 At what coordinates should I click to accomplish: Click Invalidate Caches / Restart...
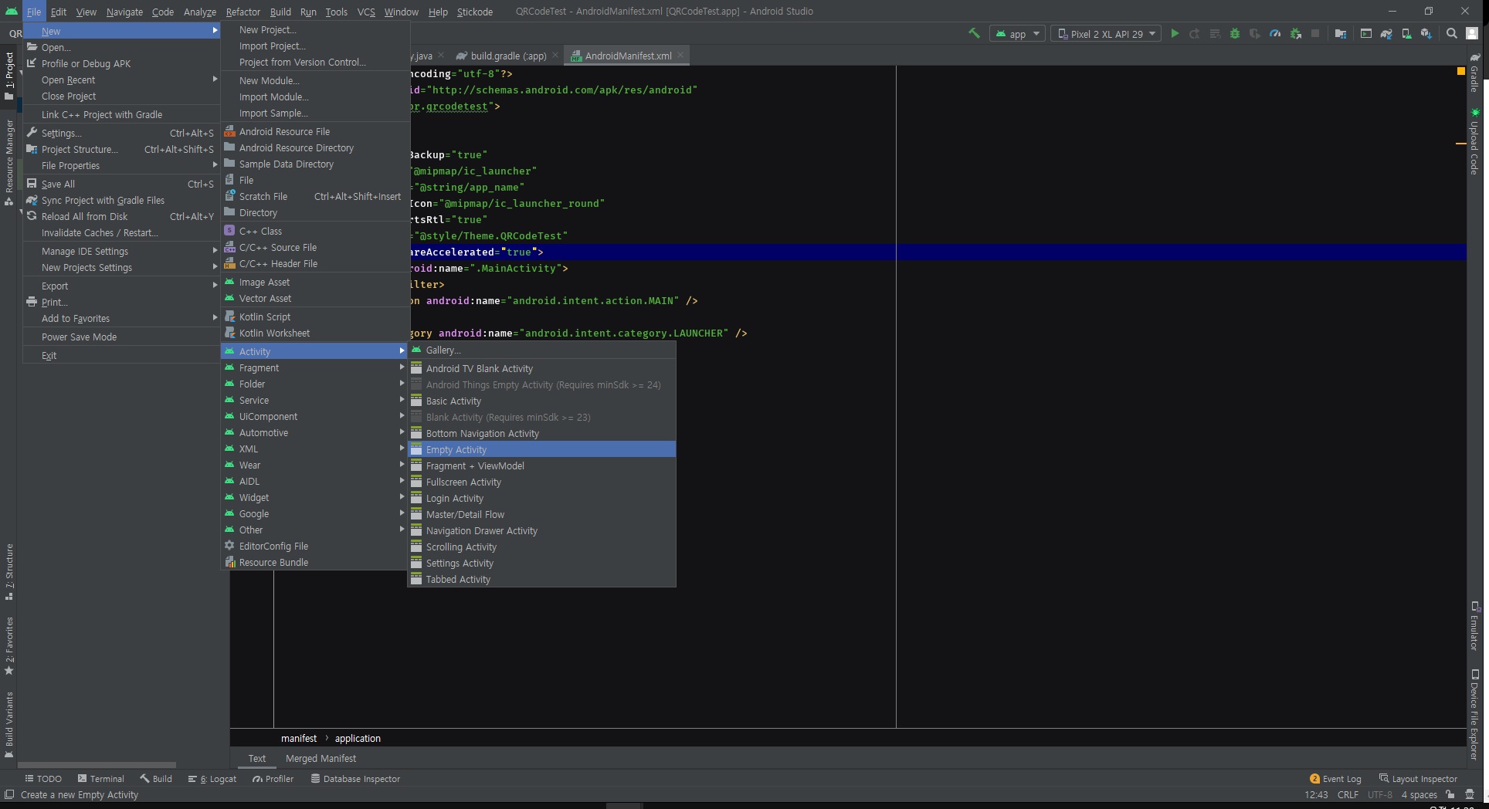(122, 232)
